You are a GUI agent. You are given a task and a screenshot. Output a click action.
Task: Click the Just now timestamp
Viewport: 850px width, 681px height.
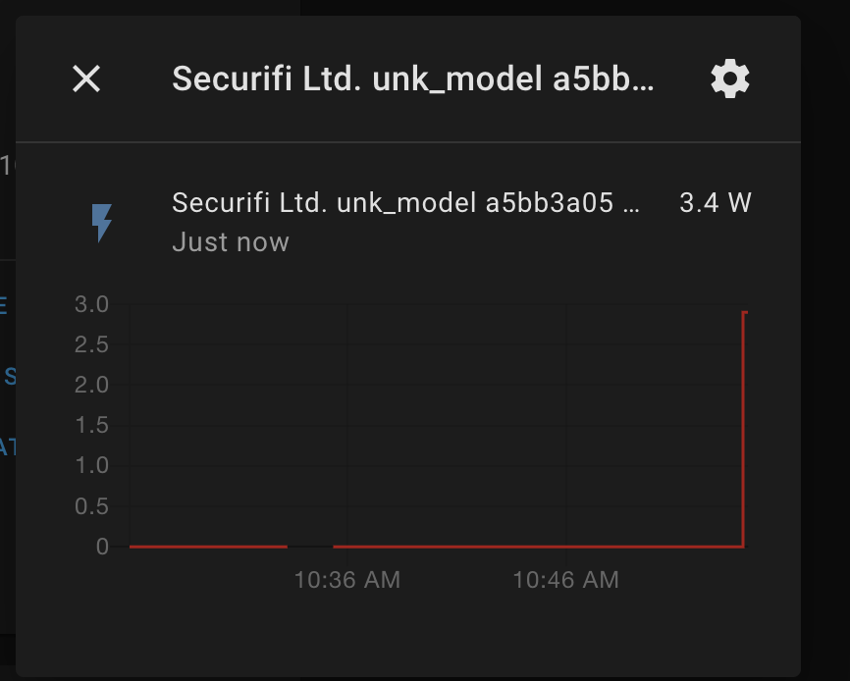pyautogui.click(x=231, y=241)
